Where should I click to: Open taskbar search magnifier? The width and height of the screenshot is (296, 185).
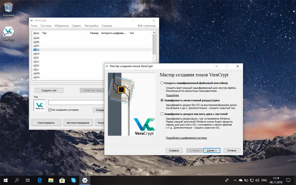point(17,180)
